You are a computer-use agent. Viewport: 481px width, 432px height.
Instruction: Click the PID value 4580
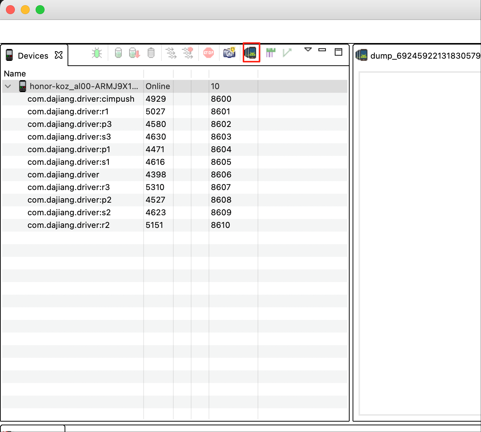click(156, 124)
